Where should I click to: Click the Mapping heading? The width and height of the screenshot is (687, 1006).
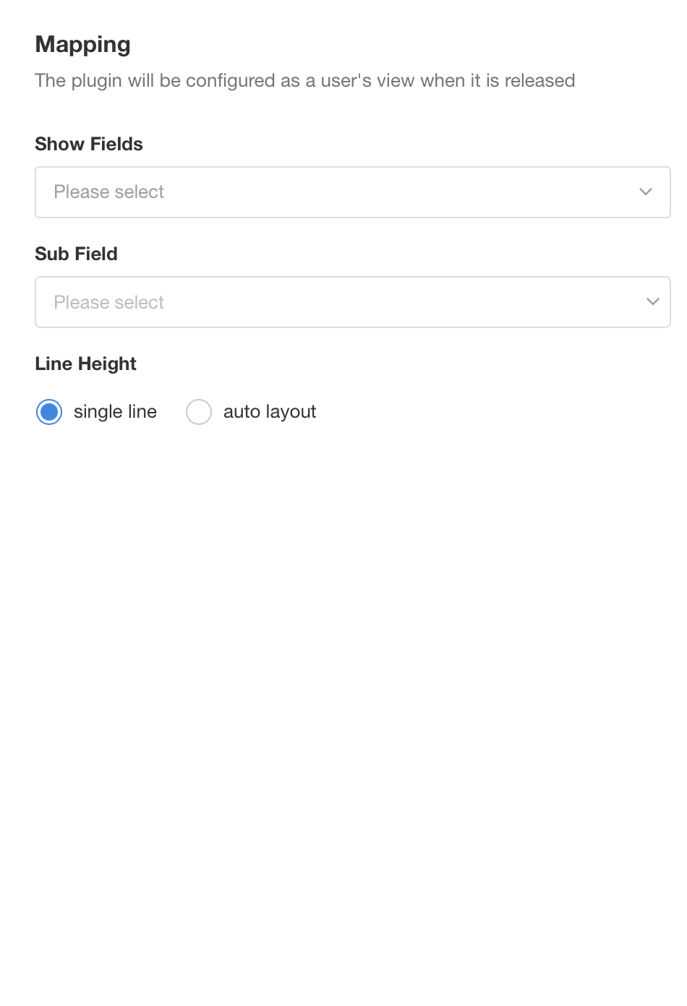coord(82,45)
